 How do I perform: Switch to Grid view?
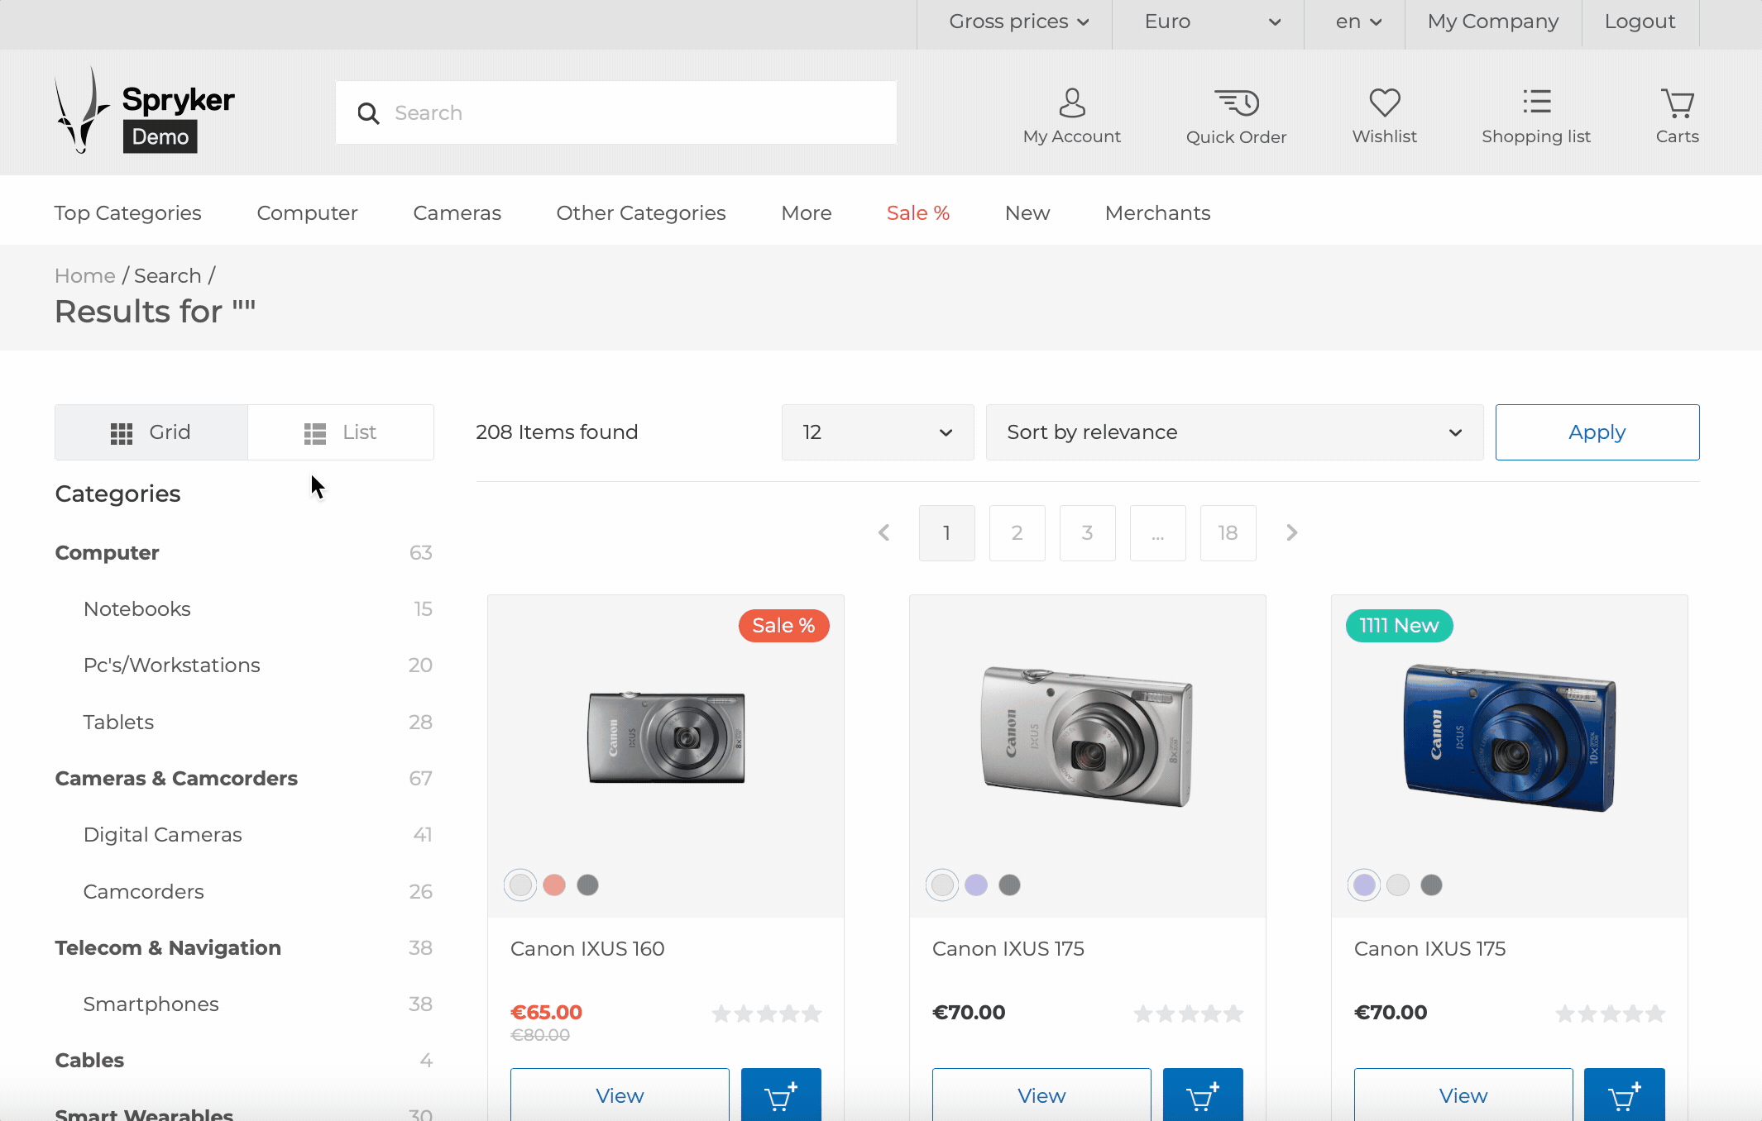(151, 432)
